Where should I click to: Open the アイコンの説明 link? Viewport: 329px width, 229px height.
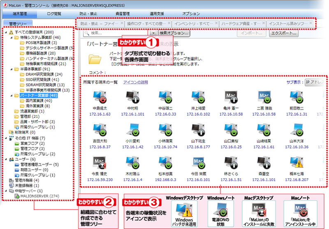[x=136, y=82]
